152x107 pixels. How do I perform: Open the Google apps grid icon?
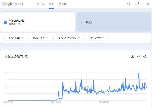148,4
